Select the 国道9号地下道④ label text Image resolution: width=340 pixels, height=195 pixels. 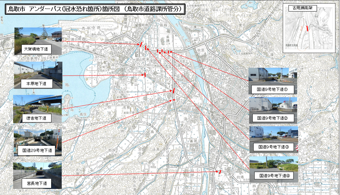pyautogui.click(x=275, y=176)
